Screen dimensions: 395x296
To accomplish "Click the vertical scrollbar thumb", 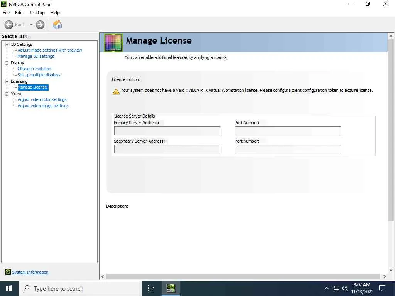I will 391,130.
